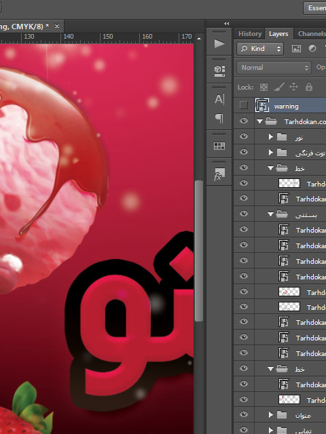Open the Styles fx panel icon
326x434 pixels.
click(219, 174)
